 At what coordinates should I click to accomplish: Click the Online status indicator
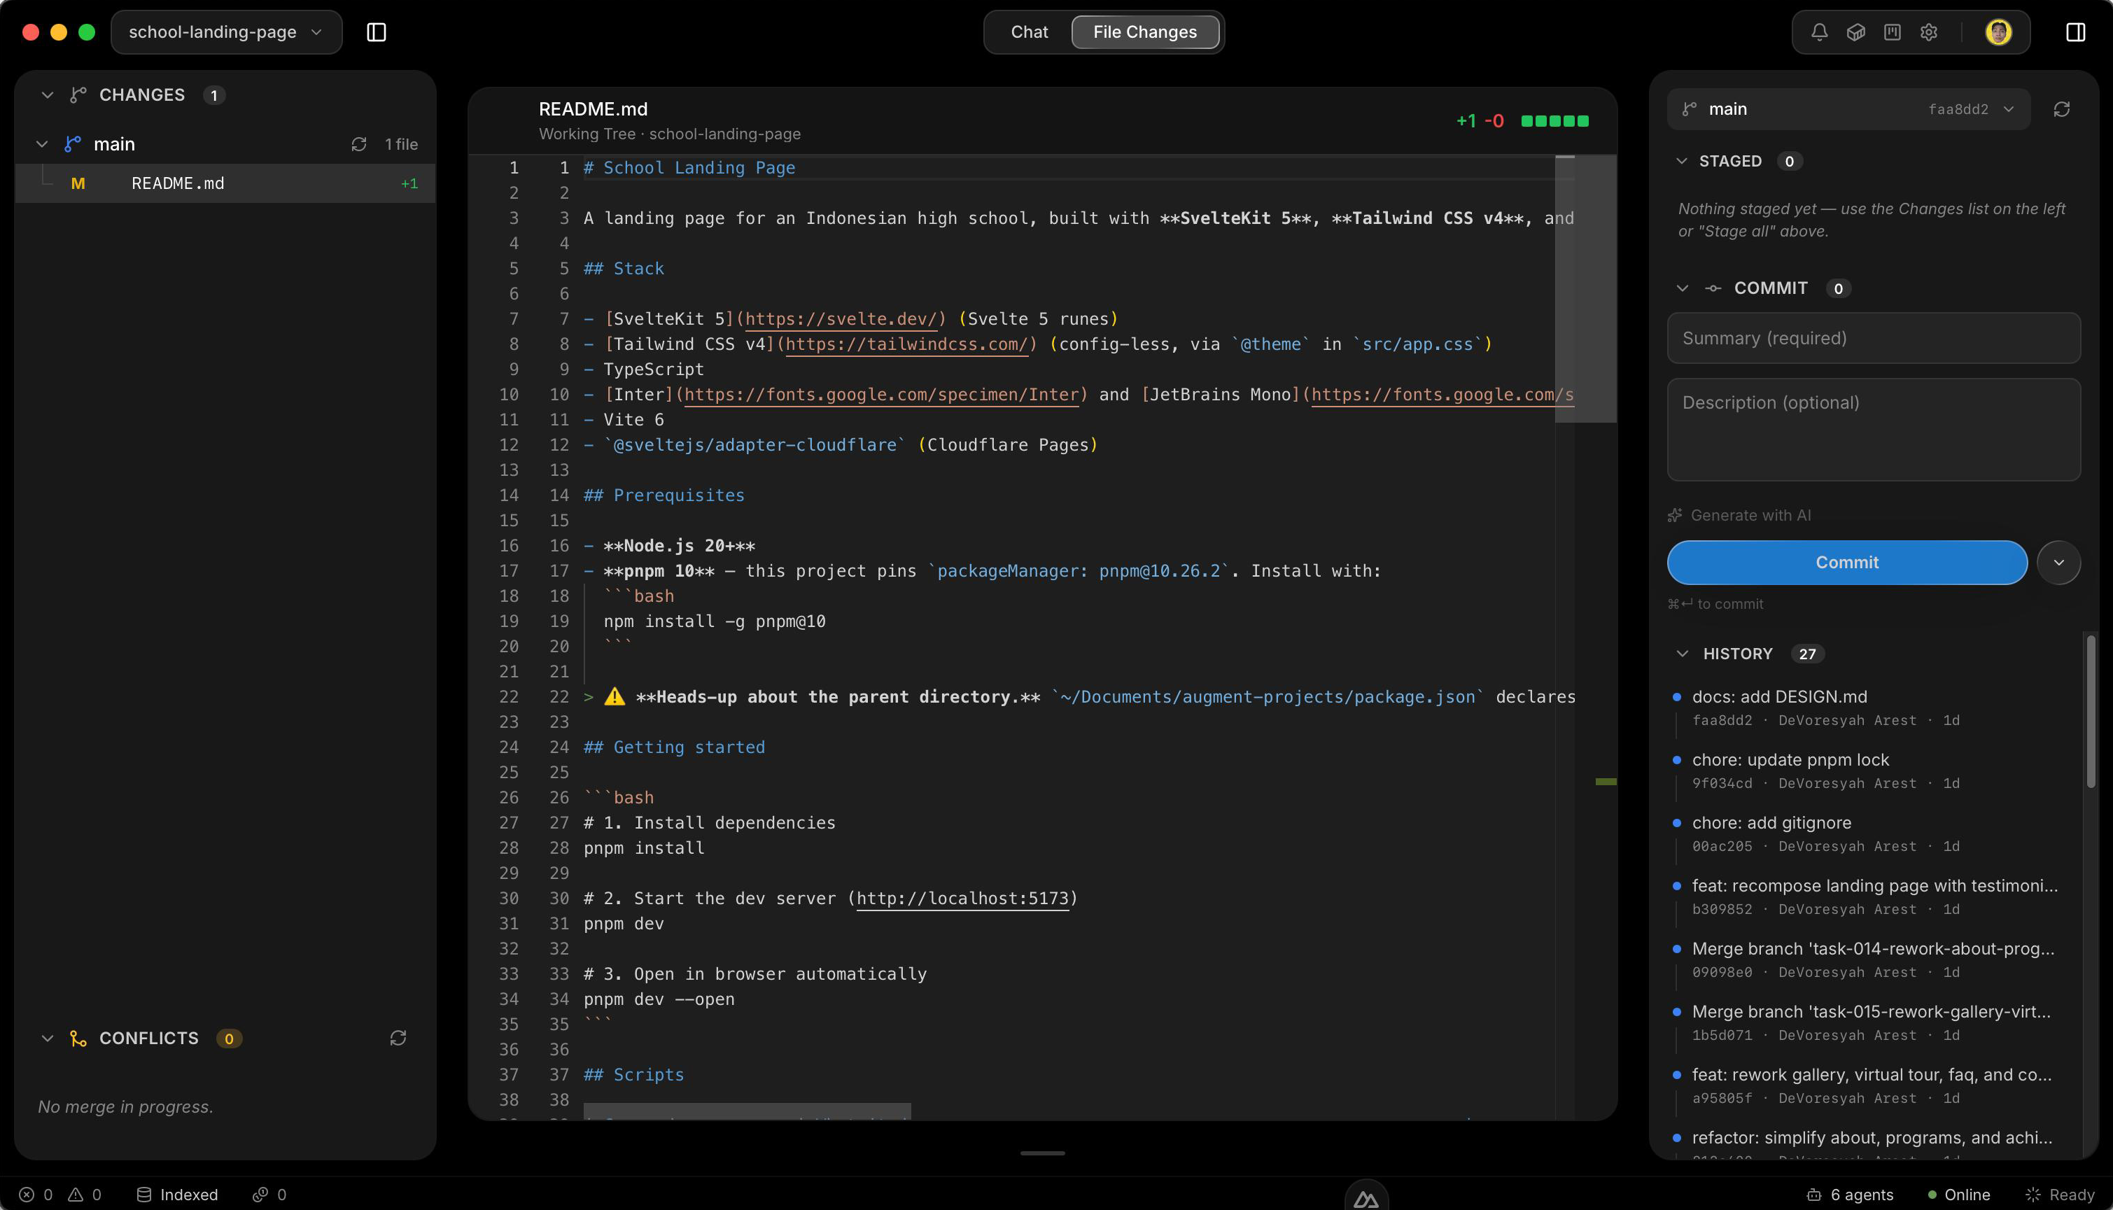tap(1958, 1195)
